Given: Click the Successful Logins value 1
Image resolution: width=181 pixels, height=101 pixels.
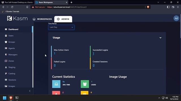Looking at the screenshot, I should (x=93, y=54).
